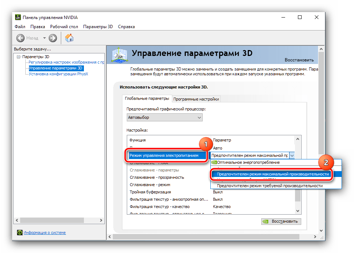The width and height of the screenshot is (354, 253).
Task: Click the Функция column header
Action: [x=137, y=140]
